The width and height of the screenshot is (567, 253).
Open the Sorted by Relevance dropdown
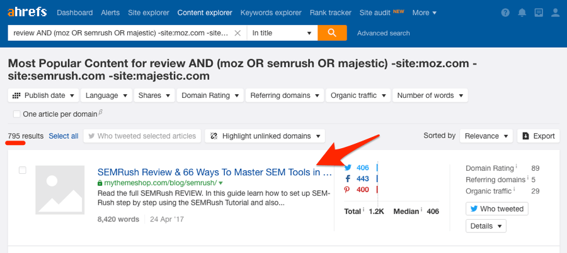click(x=486, y=136)
